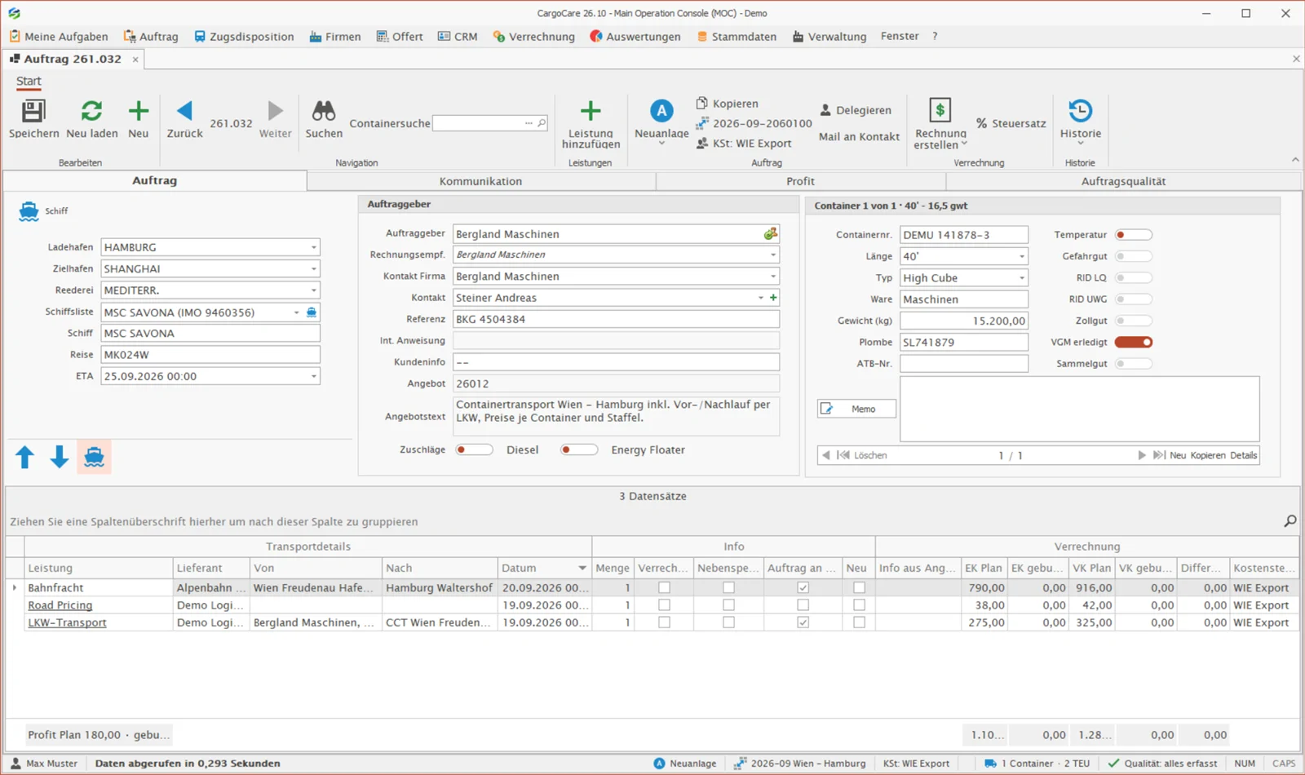This screenshot has width=1305, height=775.
Task: Toggle the Temperatur switch
Action: [x=1134, y=235]
